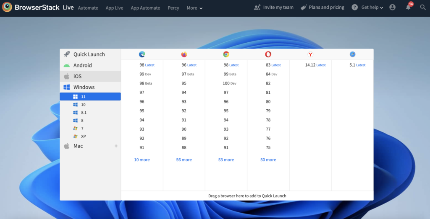430x219 pixels.
Task: Open the App Automate menu item
Action: 145,8
